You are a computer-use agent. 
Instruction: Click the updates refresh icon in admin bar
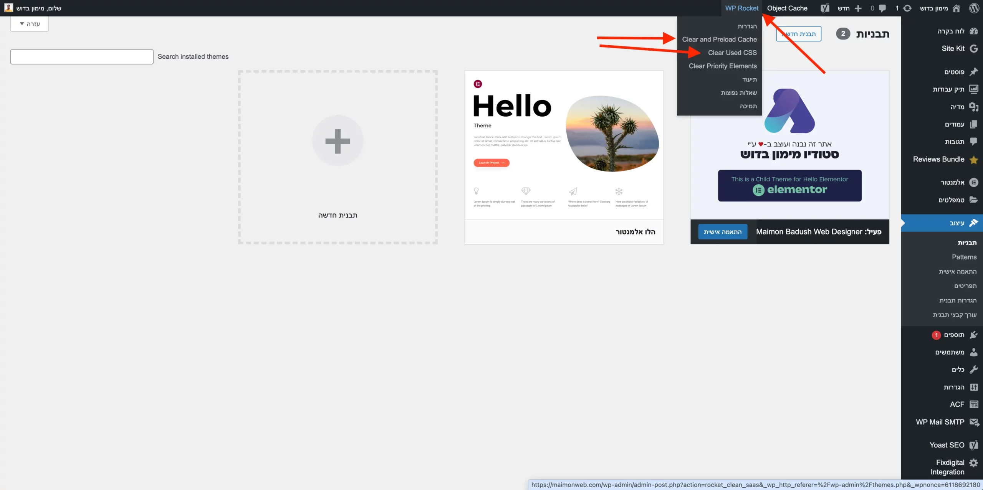pyautogui.click(x=907, y=8)
